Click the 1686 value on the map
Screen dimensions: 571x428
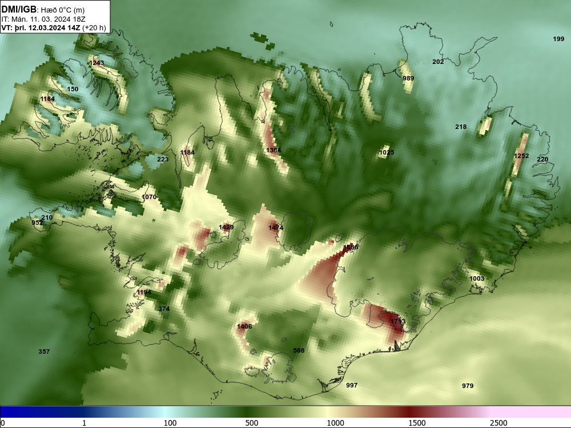point(351,247)
